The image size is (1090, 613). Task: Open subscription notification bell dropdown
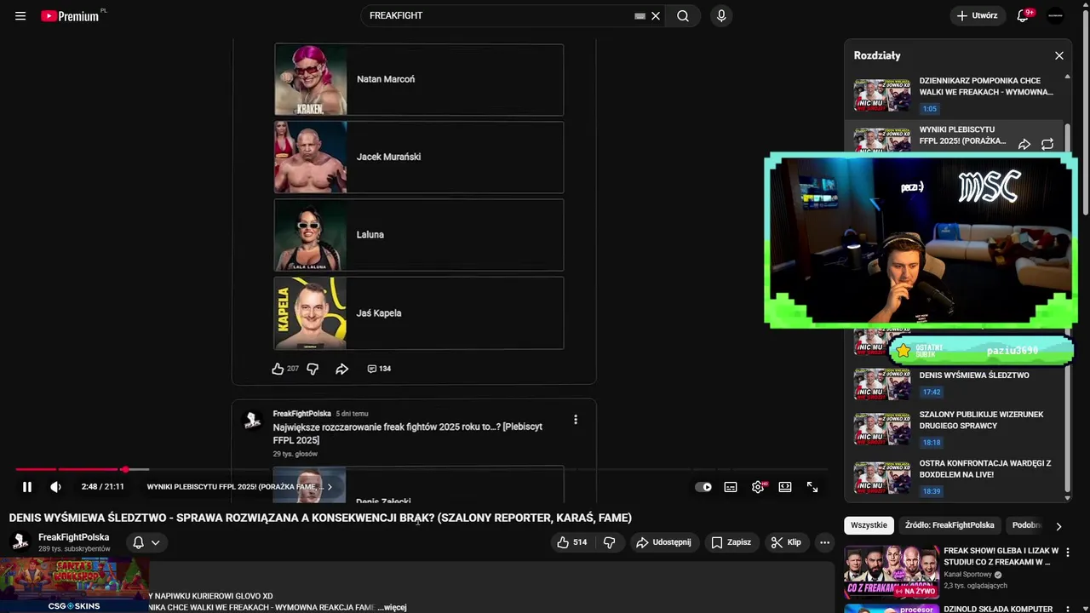146,542
